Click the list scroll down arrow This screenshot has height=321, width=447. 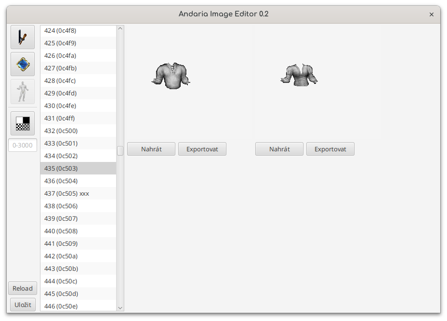[120, 308]
